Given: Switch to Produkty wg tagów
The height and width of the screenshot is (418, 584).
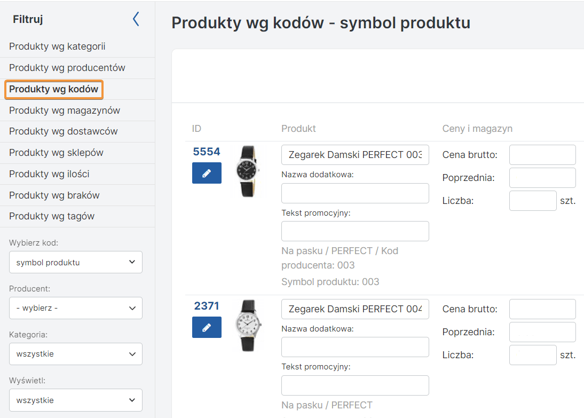Looking at the screenshot, I should coord(52,216).
